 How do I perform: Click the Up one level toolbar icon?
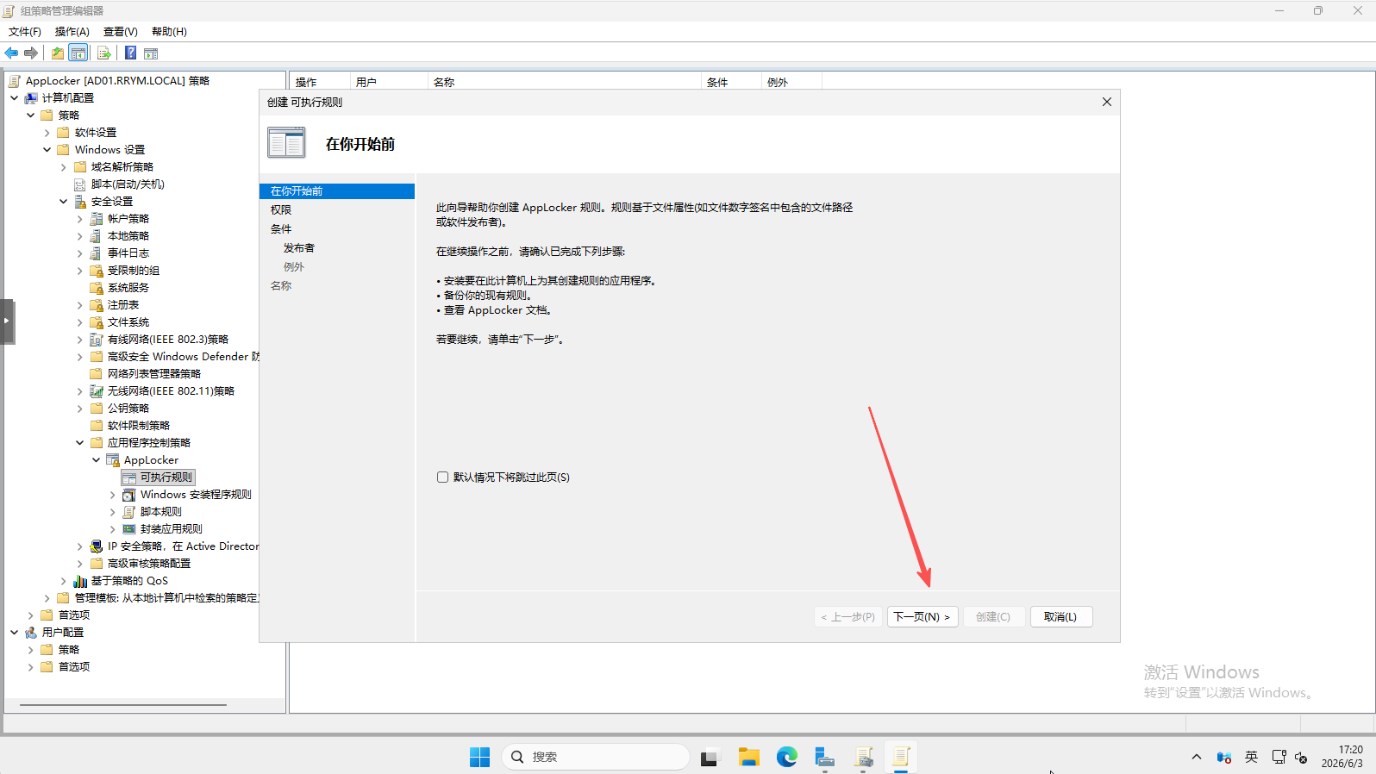point(57,53)
